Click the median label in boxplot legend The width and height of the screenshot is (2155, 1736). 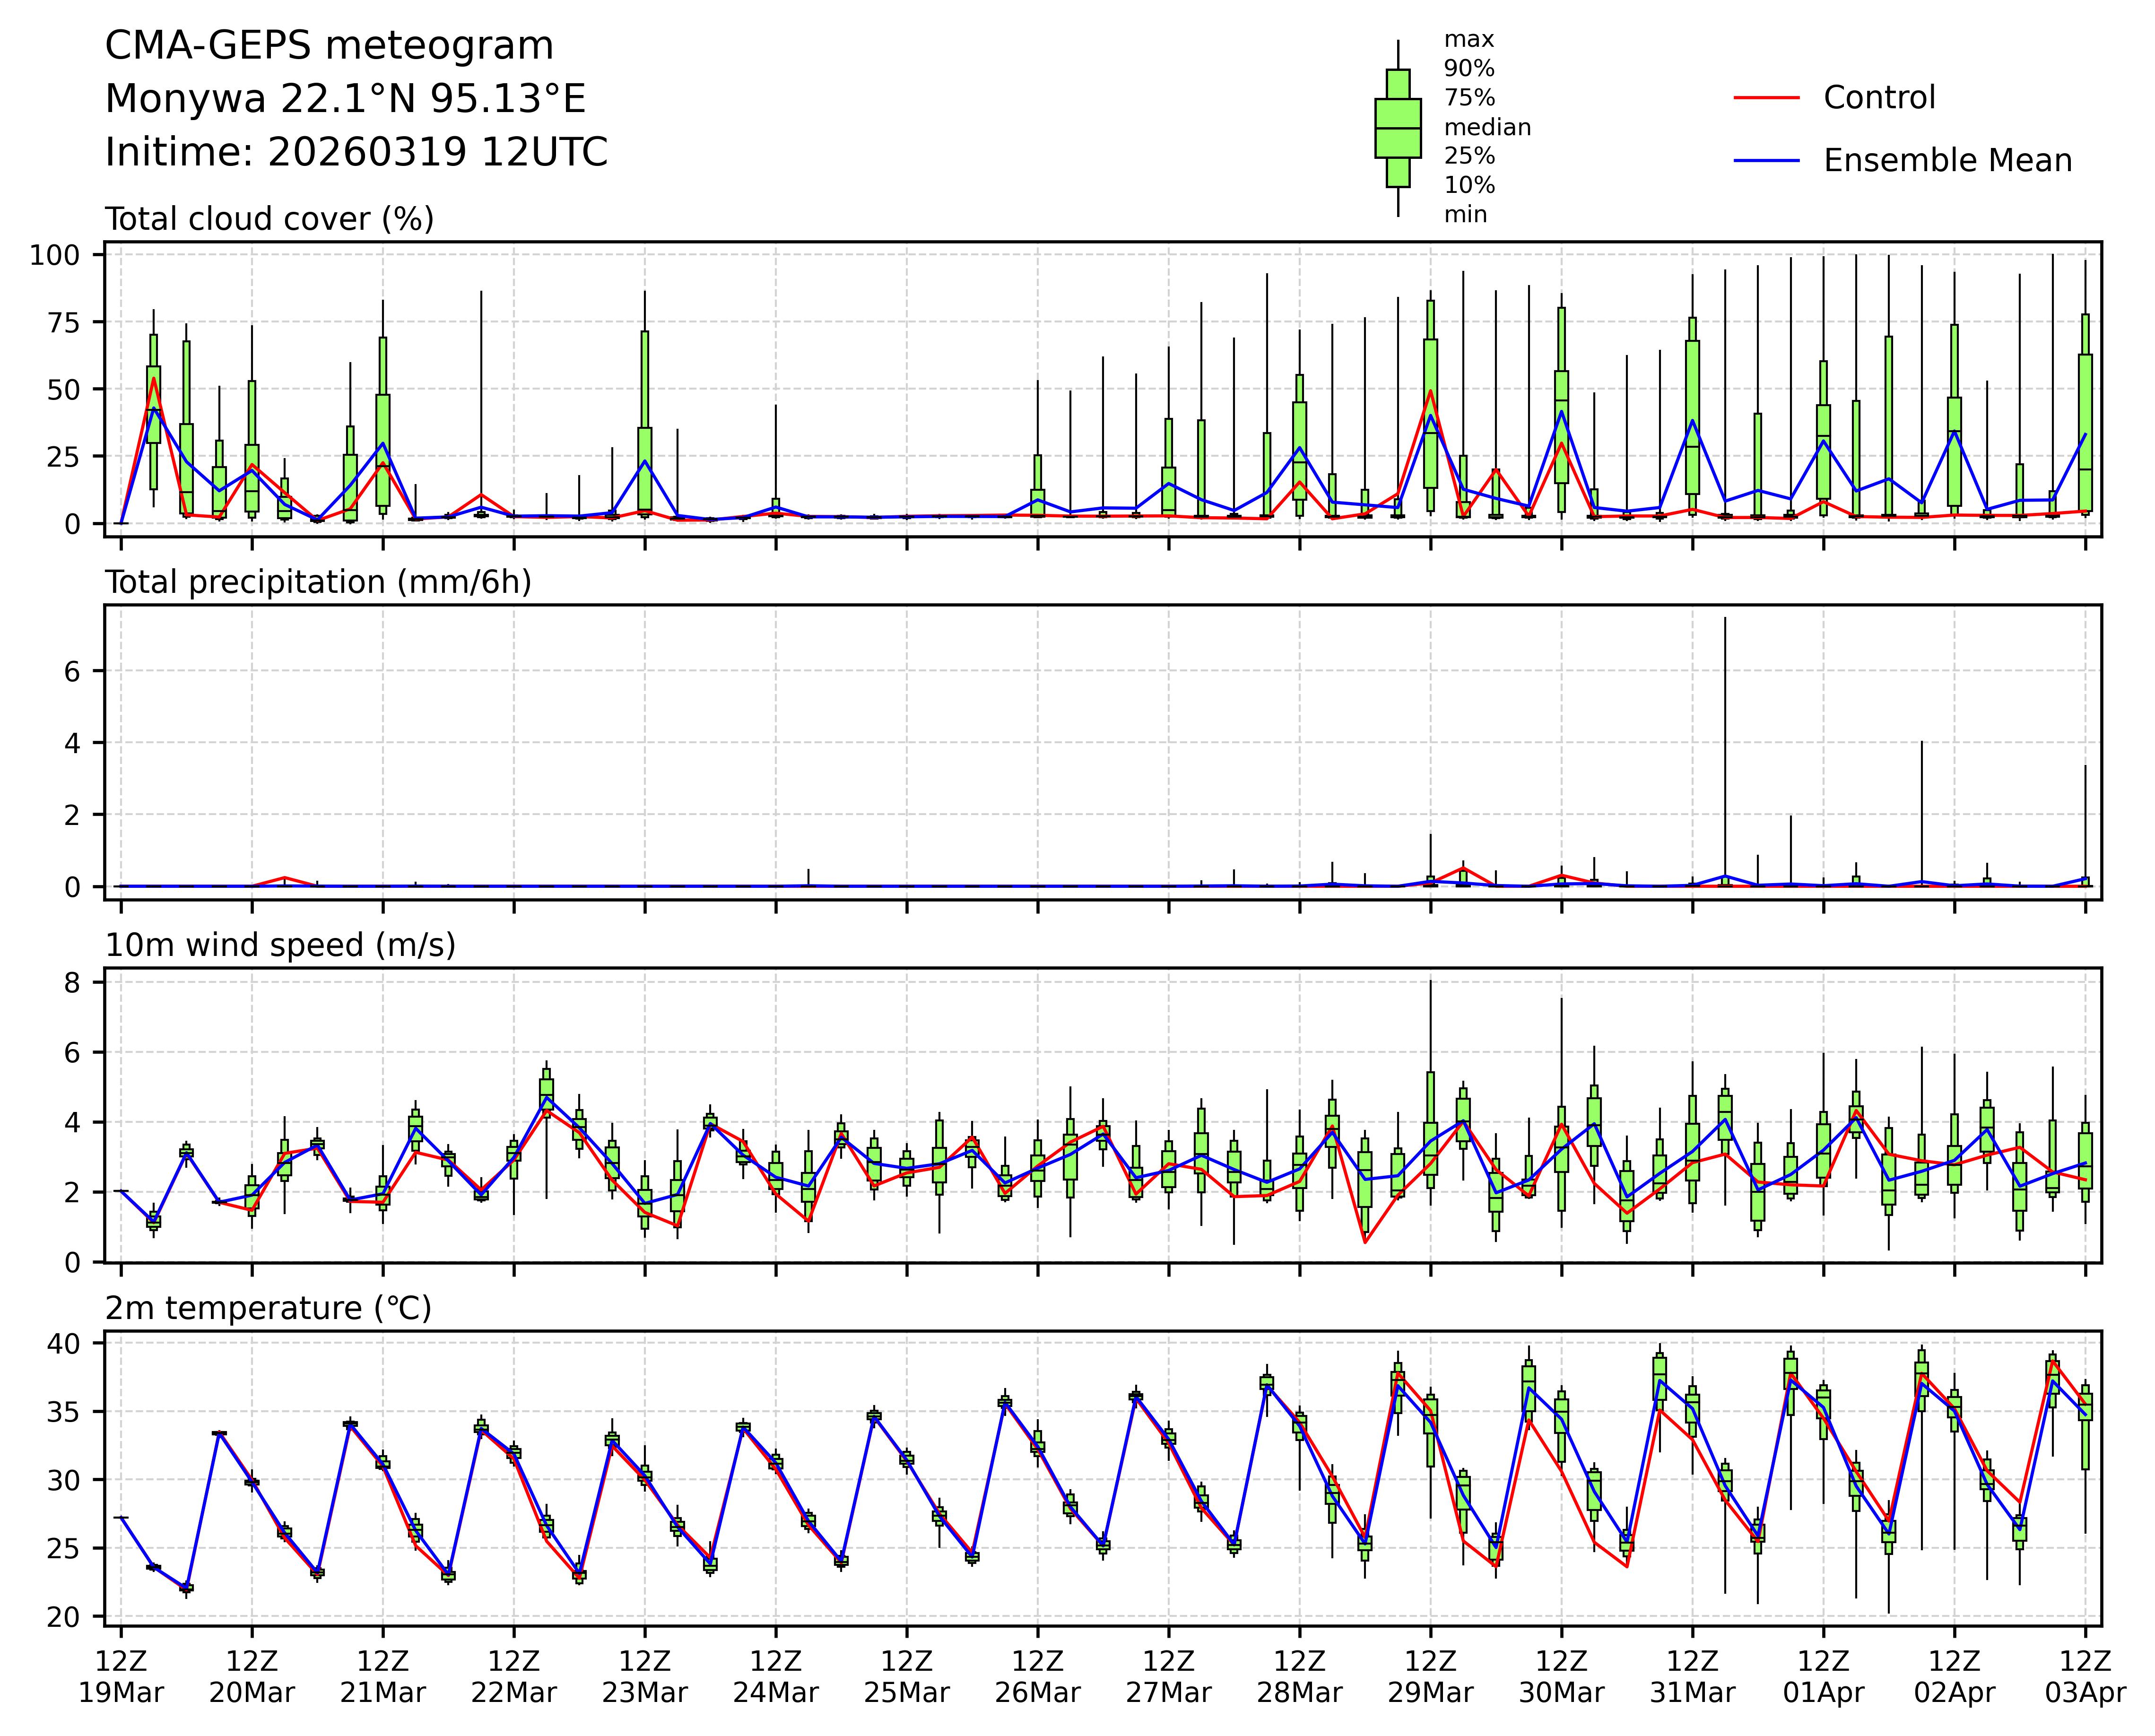pyautogui.click(x=1487, y=127)
